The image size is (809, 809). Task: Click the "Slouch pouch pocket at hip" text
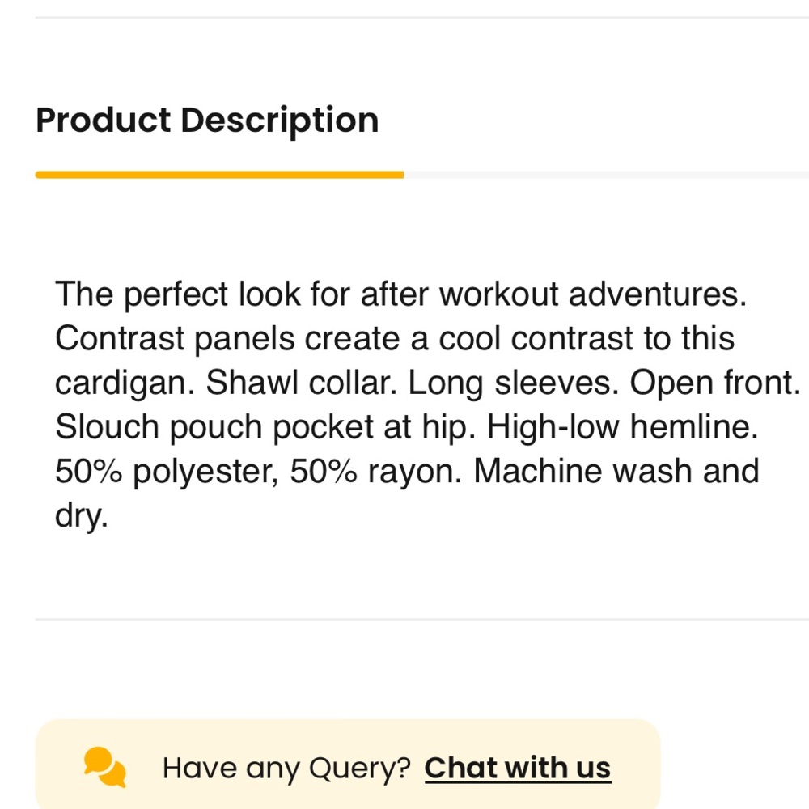pos(265,427)
